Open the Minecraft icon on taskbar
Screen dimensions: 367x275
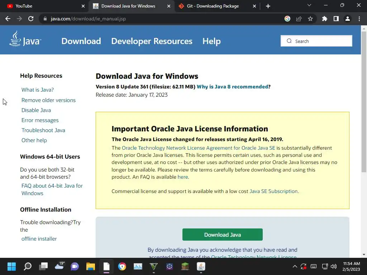pyautogui.click(x=185, y=266)
